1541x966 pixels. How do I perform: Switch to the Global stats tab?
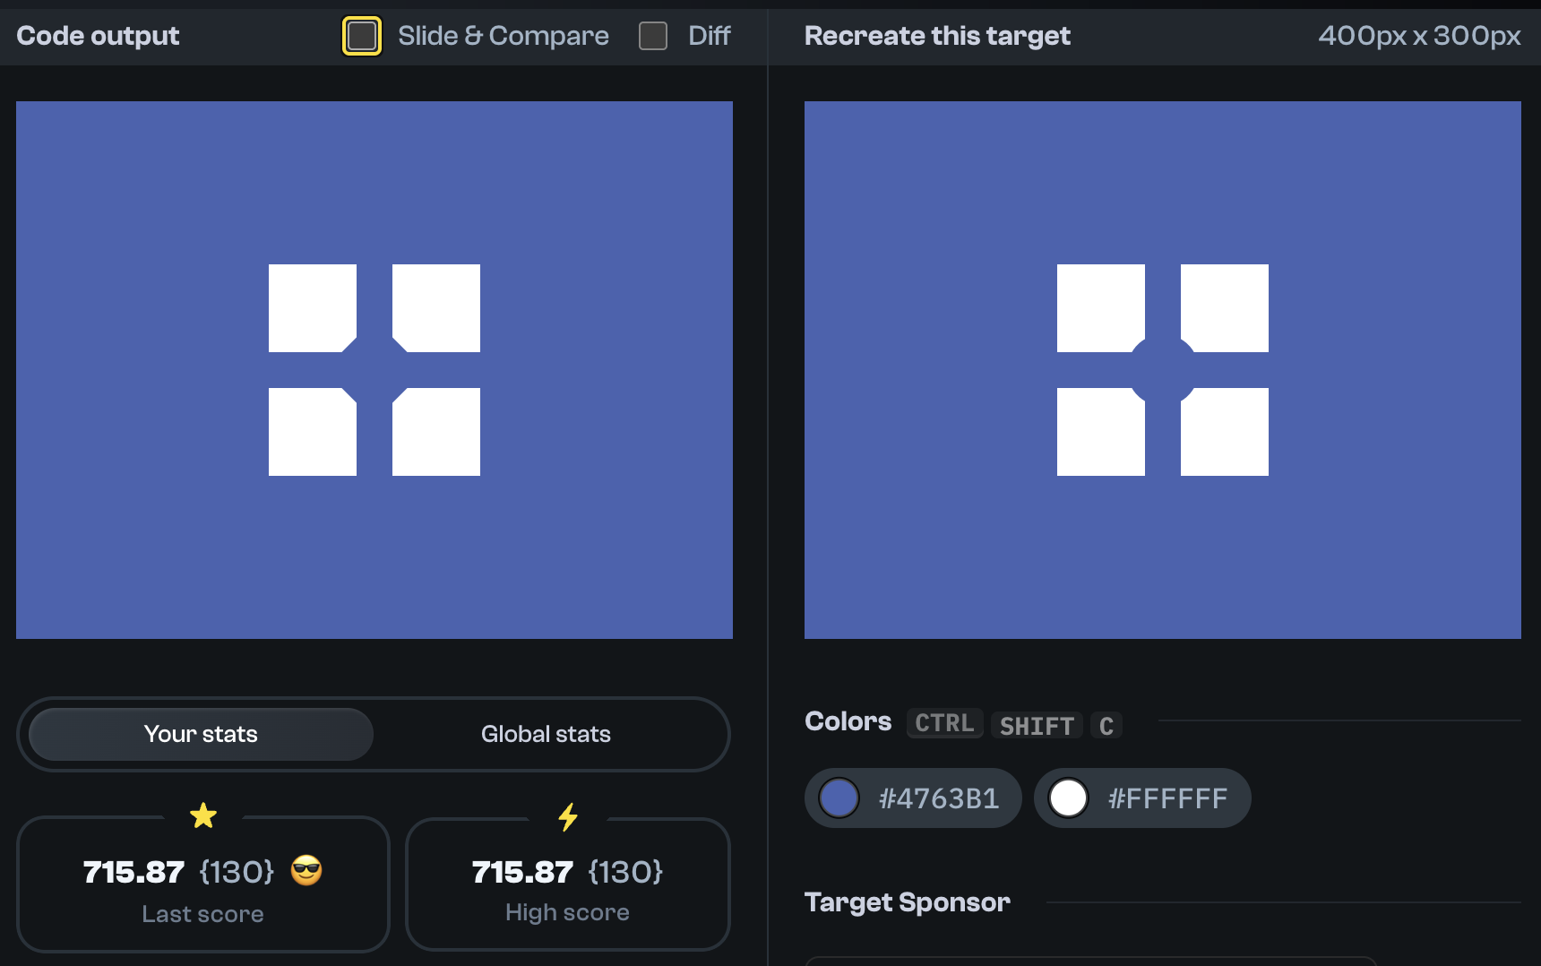[546, 734]
